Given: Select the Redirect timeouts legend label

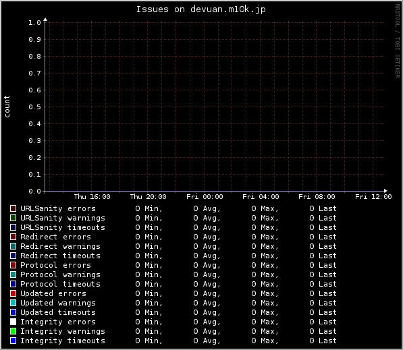Looking at the screenshot, I should (x=60, y=256).
